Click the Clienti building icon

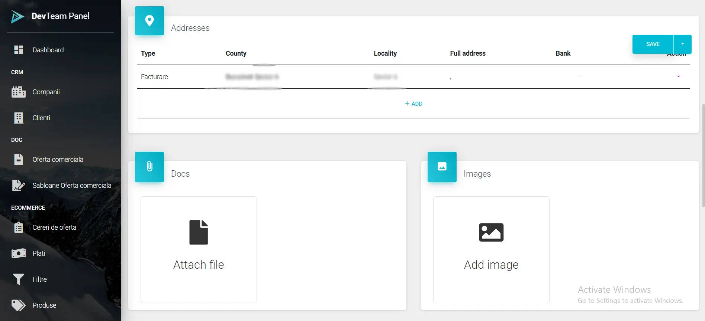coord(18,118)
